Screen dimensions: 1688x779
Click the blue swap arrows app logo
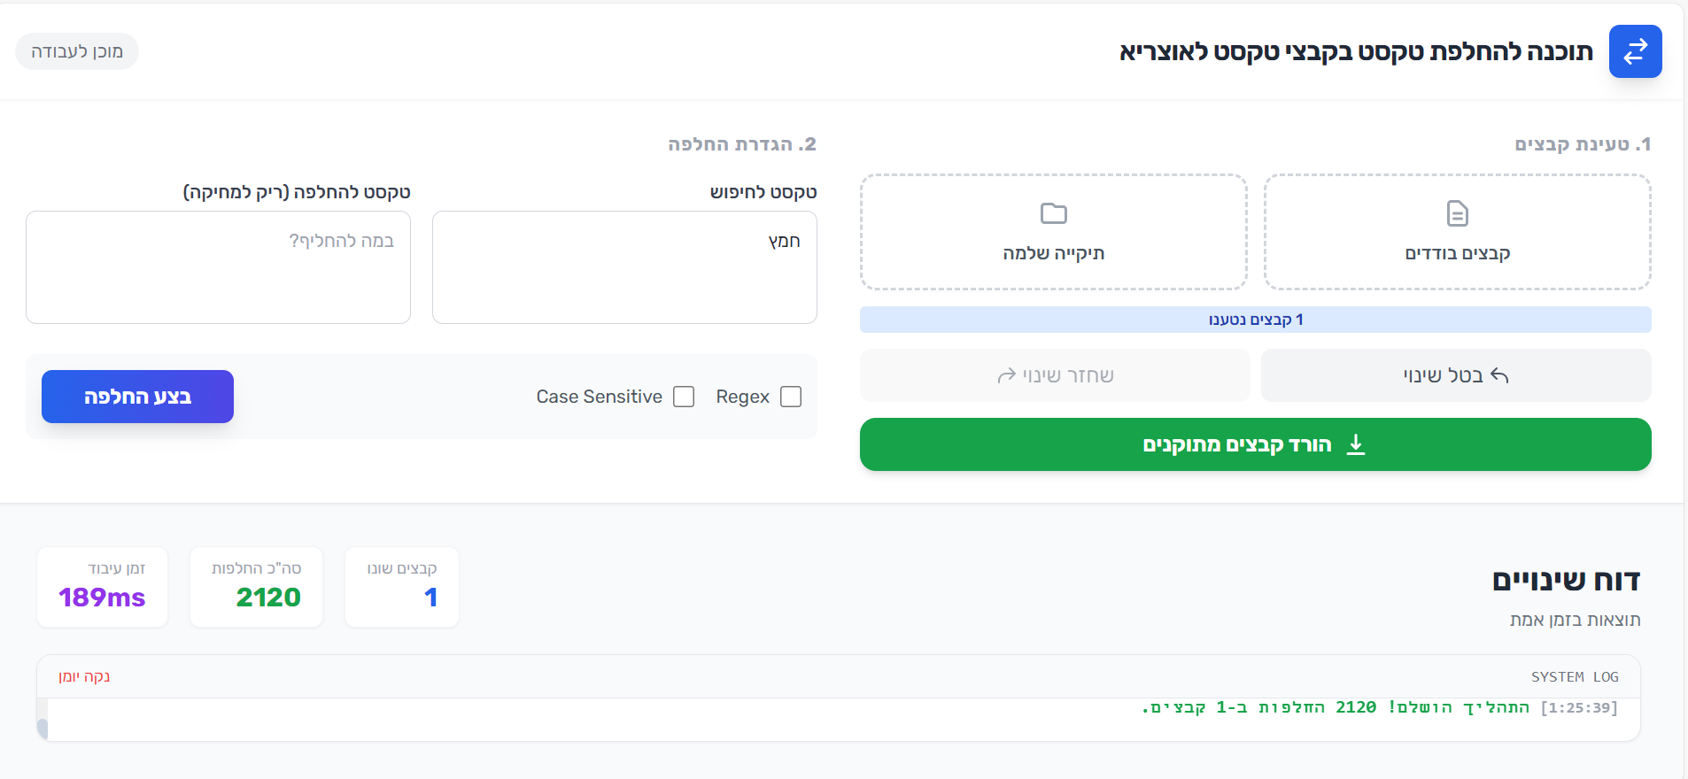(1635, 51)
